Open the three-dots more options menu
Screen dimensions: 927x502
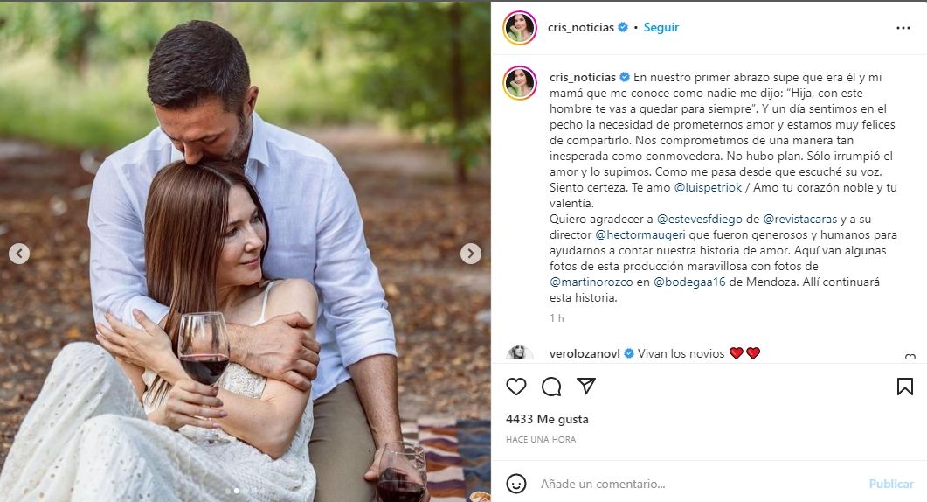point(903,28)
